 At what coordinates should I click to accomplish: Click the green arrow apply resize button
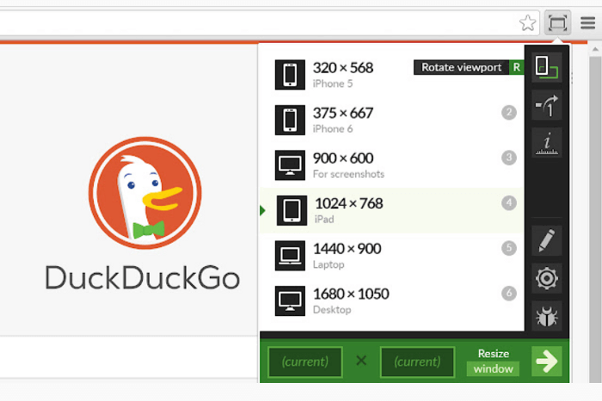547,362
